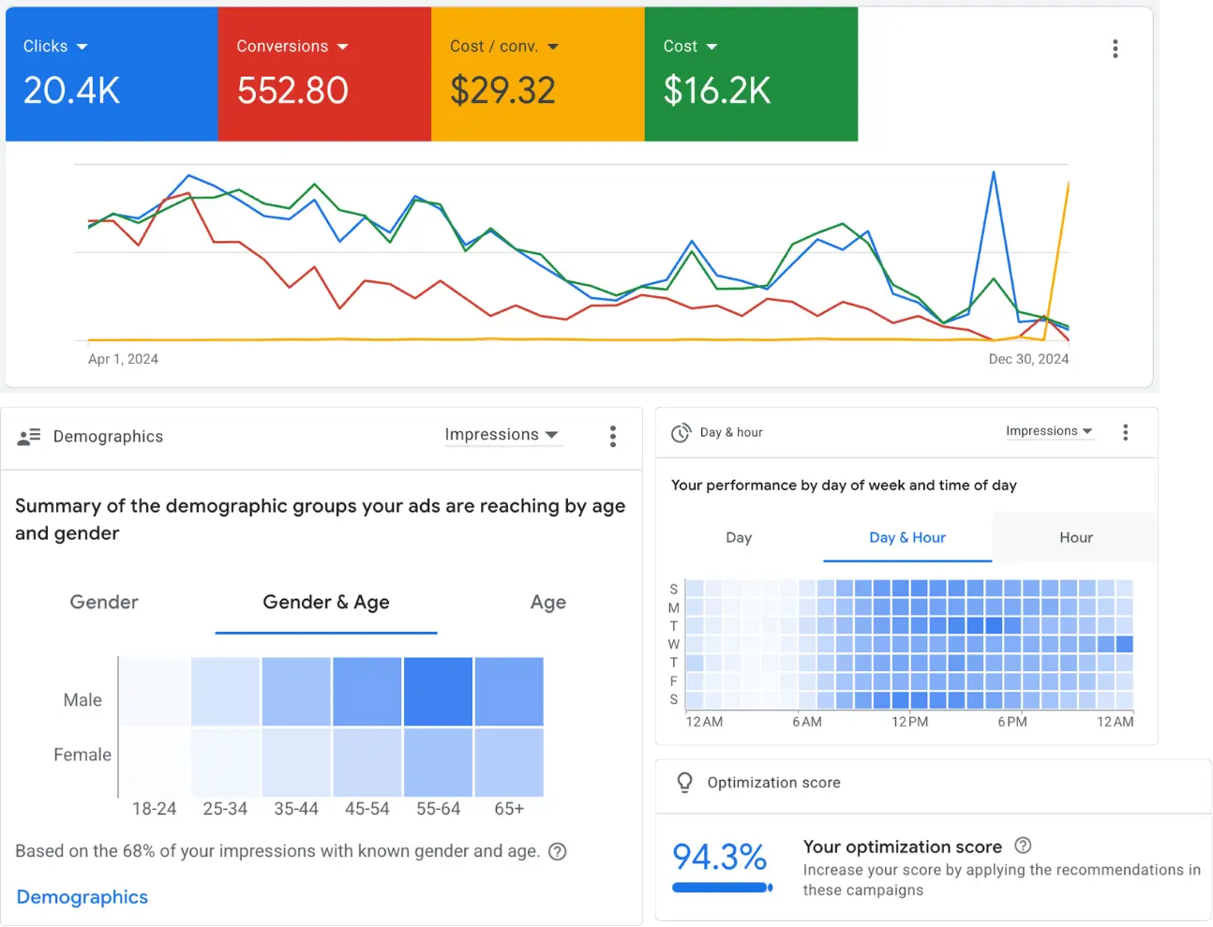
Task: Open the Impressions dropdown in Demographics panel
Action: click(x=503, y=434)
